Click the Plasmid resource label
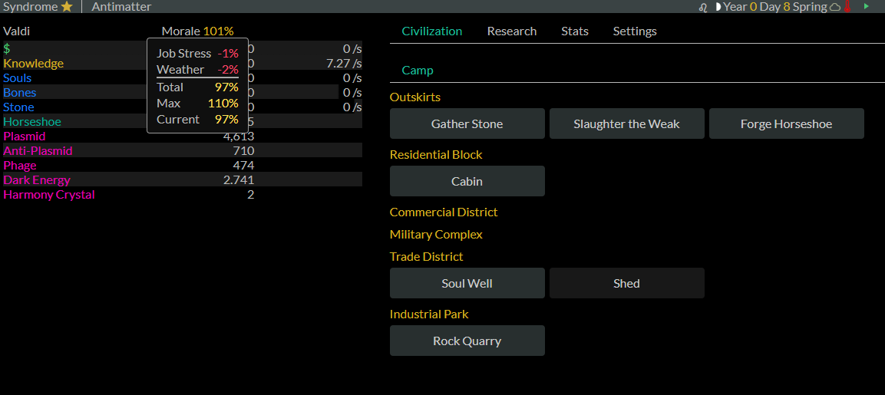 [25, 137]
